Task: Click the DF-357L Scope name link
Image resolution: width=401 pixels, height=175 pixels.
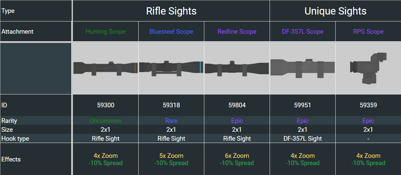Action: [x=303, y=32]
